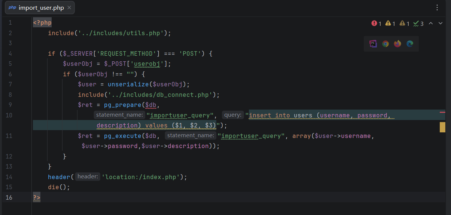Click gutter line number 1
Screen dimensions: 451x215
[x=10, y=22]
